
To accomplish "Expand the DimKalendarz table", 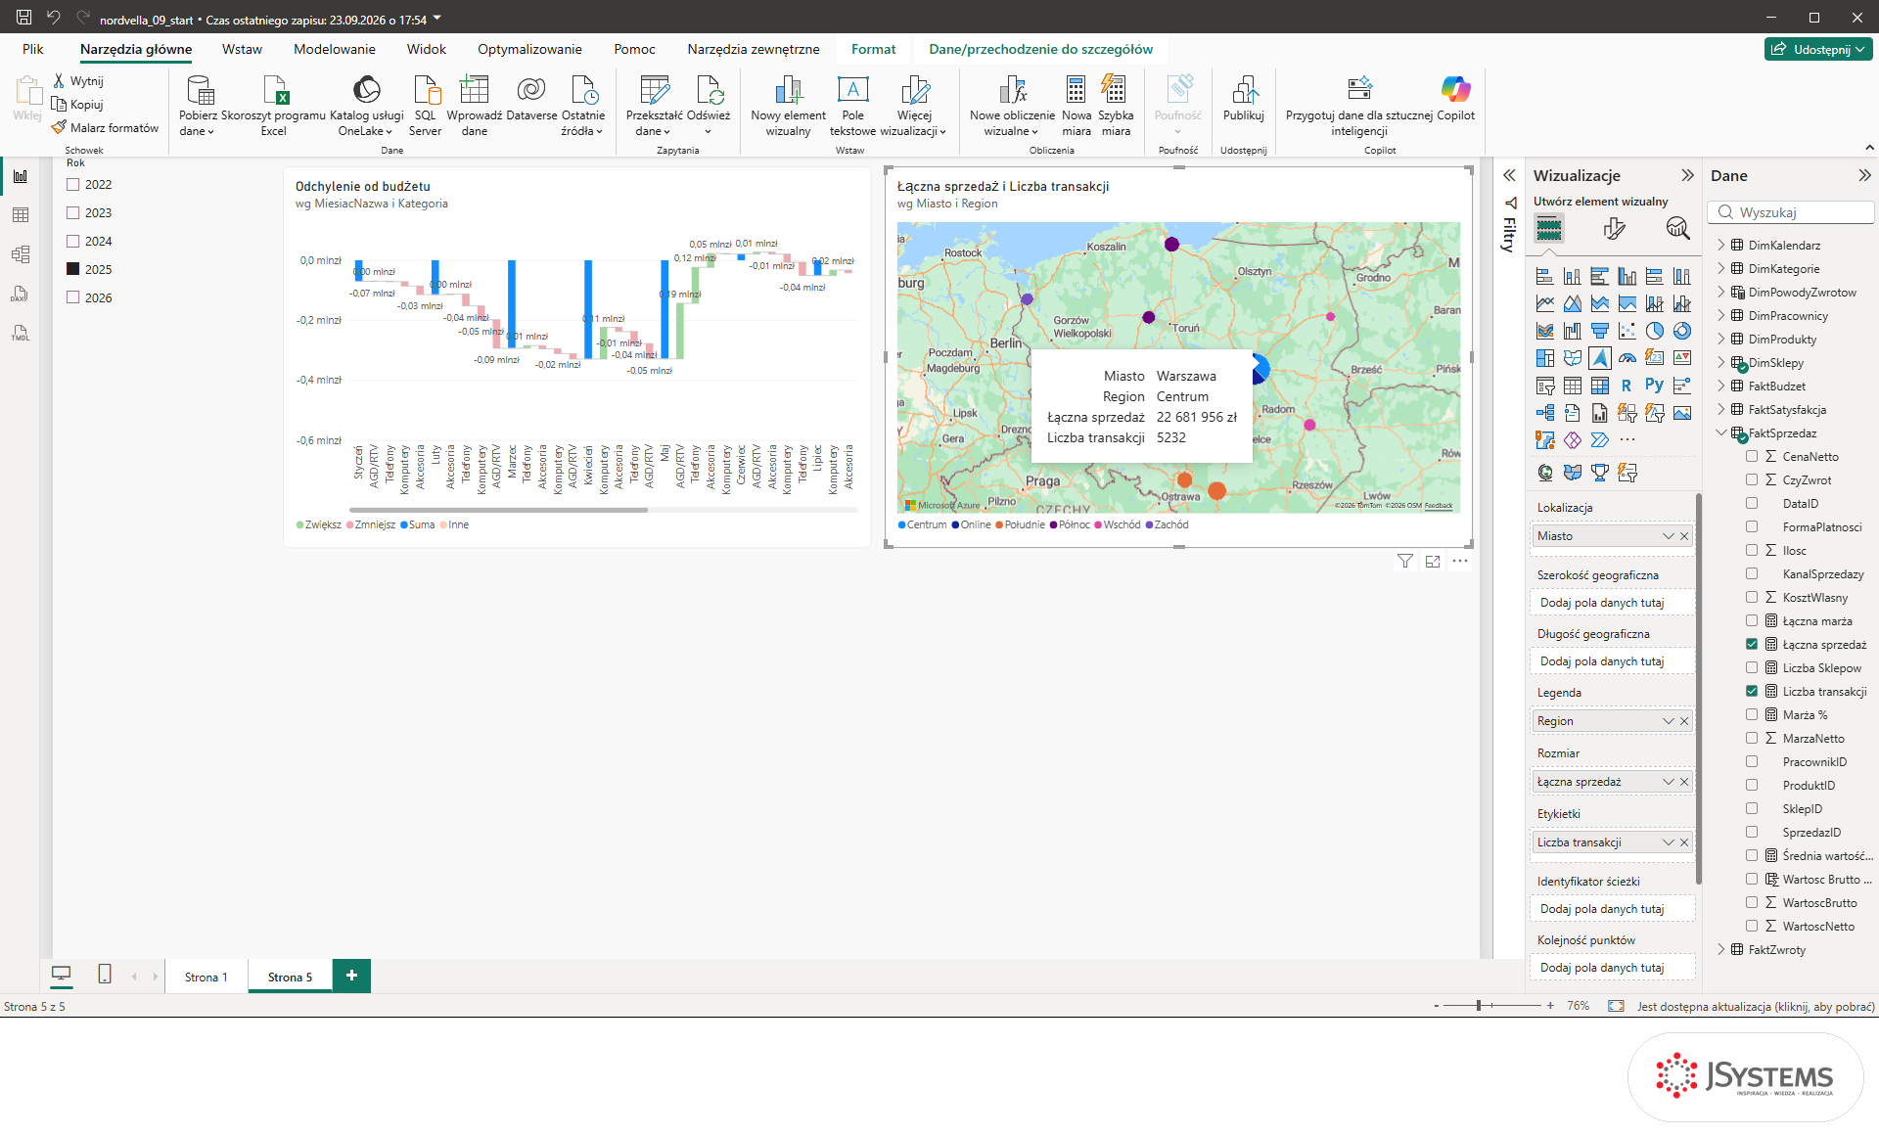I will (1721, 245).
